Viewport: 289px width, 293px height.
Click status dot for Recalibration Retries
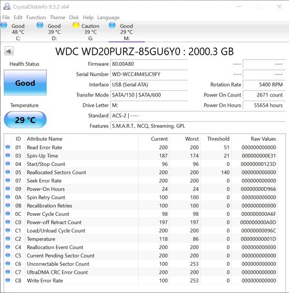coord(8,205)
